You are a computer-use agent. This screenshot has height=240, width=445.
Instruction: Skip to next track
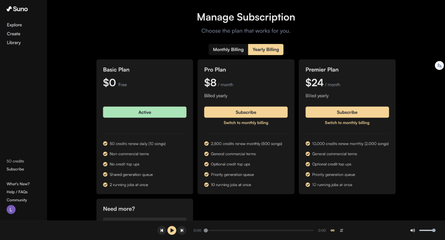click(182, 231)
